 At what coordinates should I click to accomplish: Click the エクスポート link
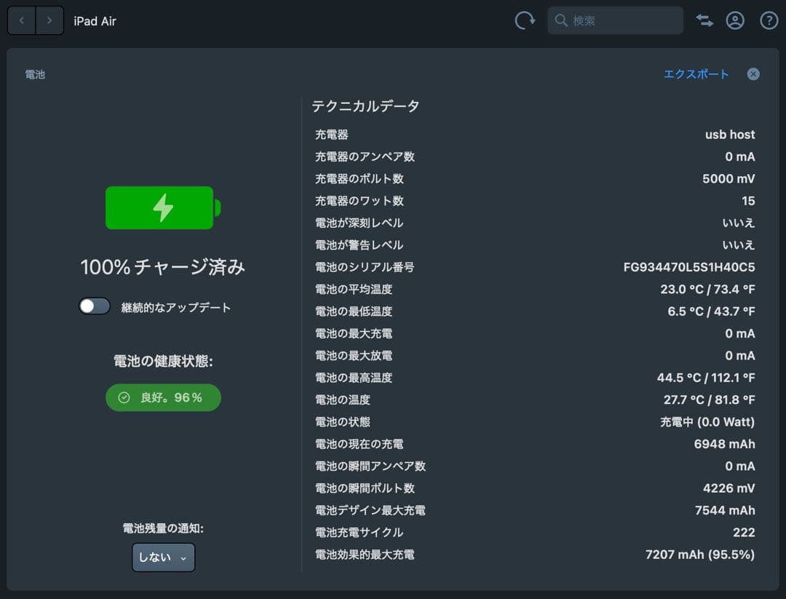tap(696, 74)
